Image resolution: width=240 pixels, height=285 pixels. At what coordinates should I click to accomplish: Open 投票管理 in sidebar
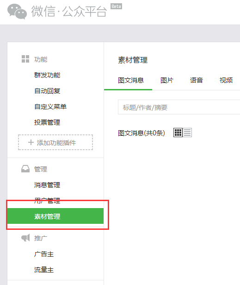[47, 122]
